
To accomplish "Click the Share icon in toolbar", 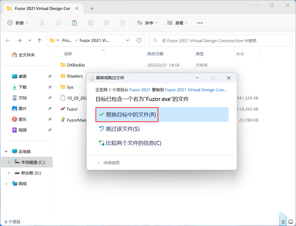I will click(x=107, y=23).
